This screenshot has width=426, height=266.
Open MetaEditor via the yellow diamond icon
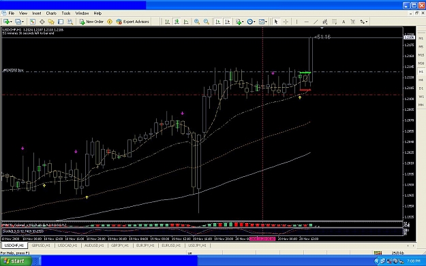[x=110, y=22]
